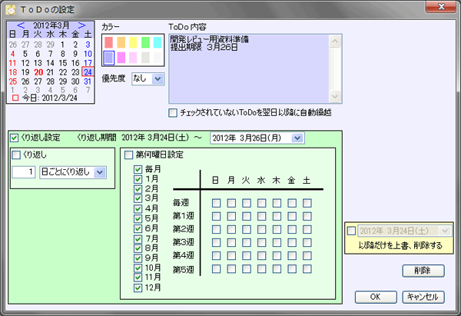461x316 pixels.
Task: Click the ToDo text scrollbar down arrow
Action: click(335, 96)
